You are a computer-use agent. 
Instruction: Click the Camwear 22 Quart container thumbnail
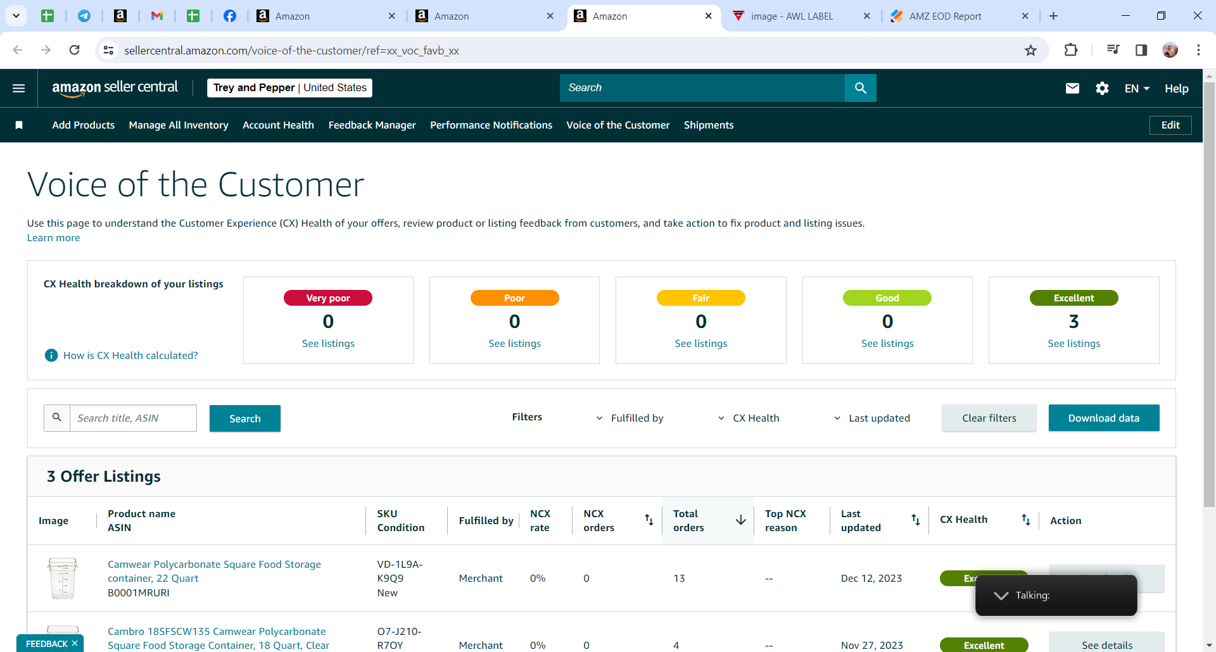click(63, 579)
